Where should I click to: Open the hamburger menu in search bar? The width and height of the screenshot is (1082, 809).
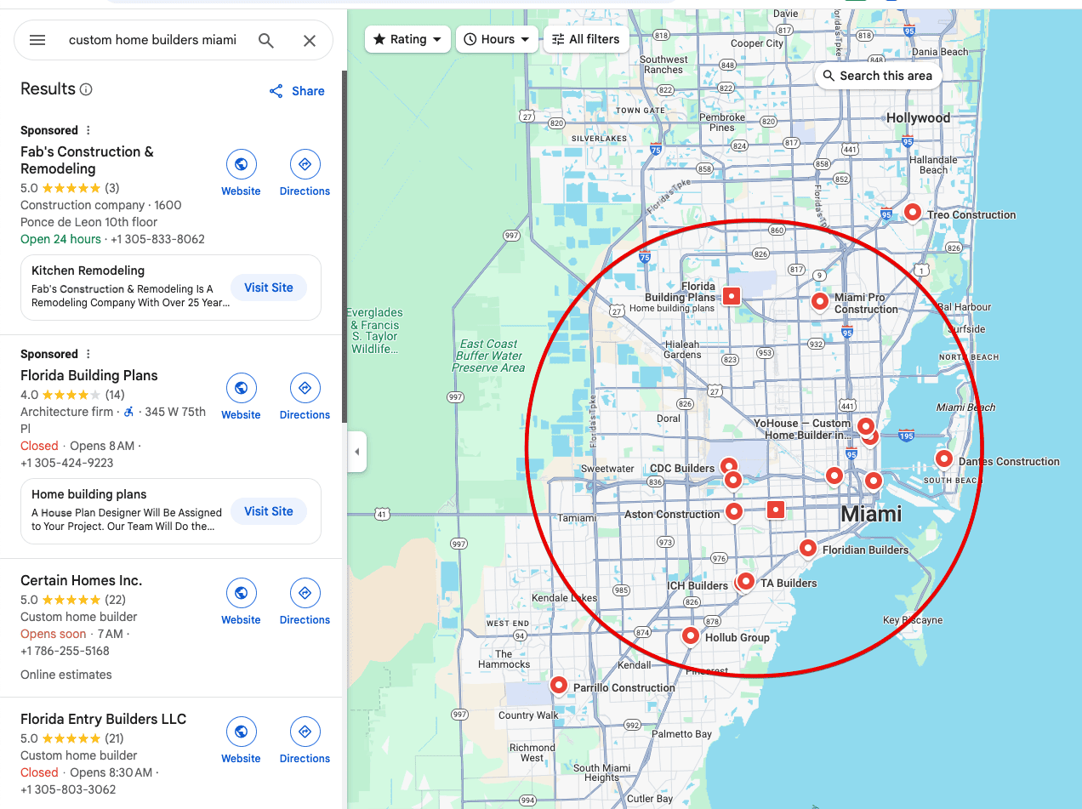(x=37, y=40)
